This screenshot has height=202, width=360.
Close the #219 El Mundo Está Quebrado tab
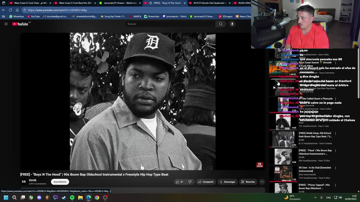coord(230,3)
